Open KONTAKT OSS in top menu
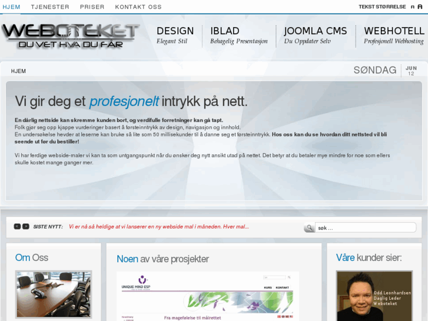This screenshot has width=428, height=321. 138,7
